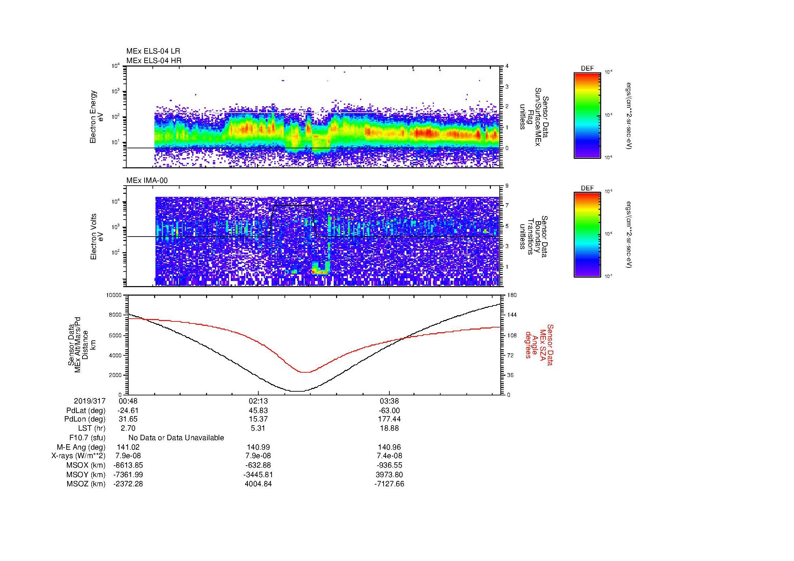The height and width of the screenshot is (561, 794).
Task: Click time tick label '03:38'
Action: click(x=389, y=401)
